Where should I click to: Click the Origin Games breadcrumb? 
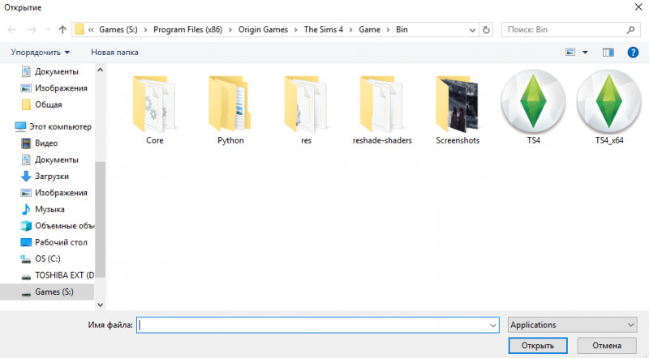263,30
